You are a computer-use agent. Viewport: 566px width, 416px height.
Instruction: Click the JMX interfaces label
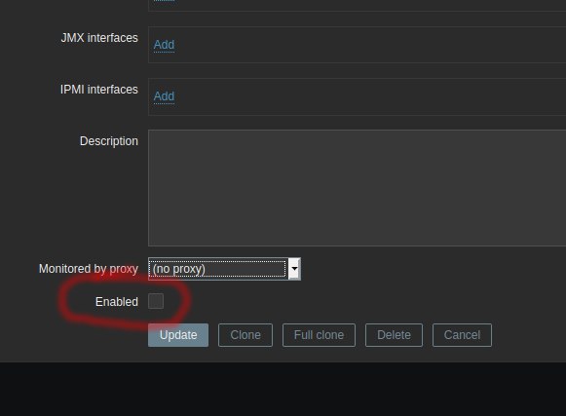99,38
